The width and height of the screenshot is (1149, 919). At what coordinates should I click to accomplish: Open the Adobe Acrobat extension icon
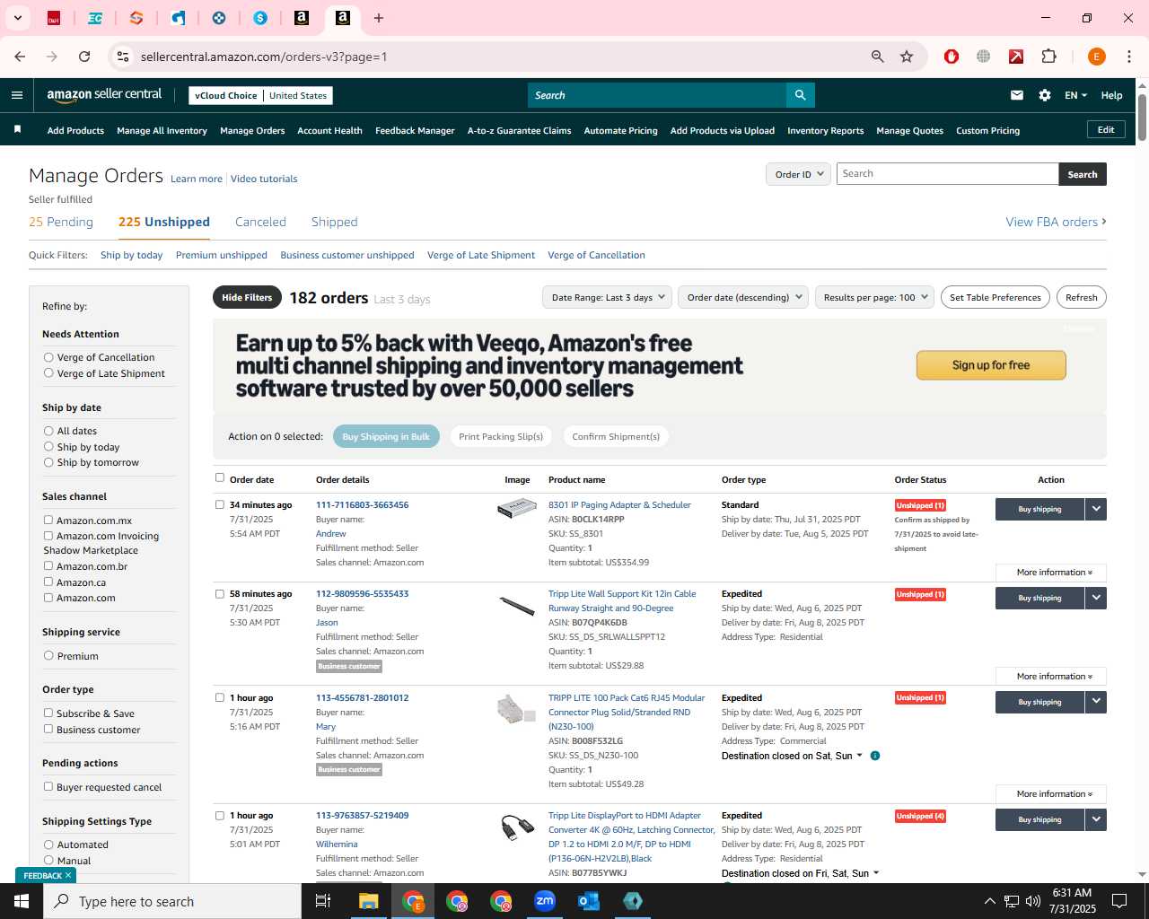click(1016, 57)
